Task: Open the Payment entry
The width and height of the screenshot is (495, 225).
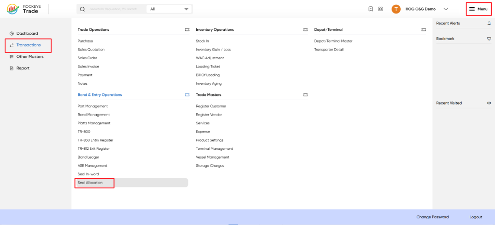Action: [85, 75]
